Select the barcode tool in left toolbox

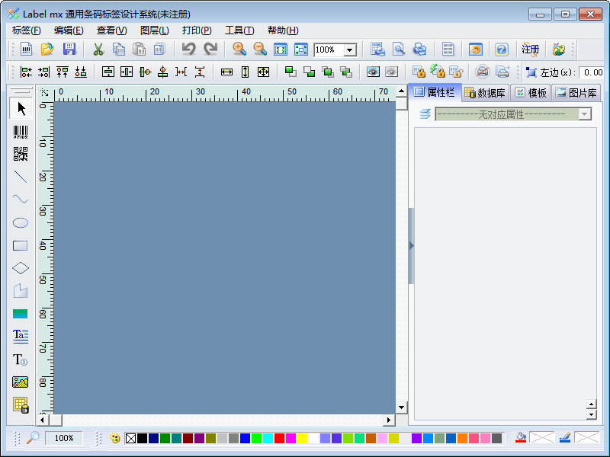[21, 132]
